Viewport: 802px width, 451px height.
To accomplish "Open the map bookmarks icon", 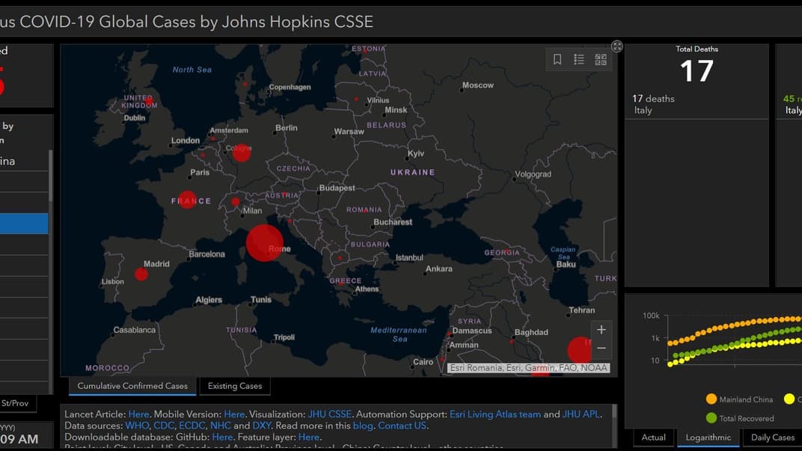I will pyautogui.click(x=557, y=59).
